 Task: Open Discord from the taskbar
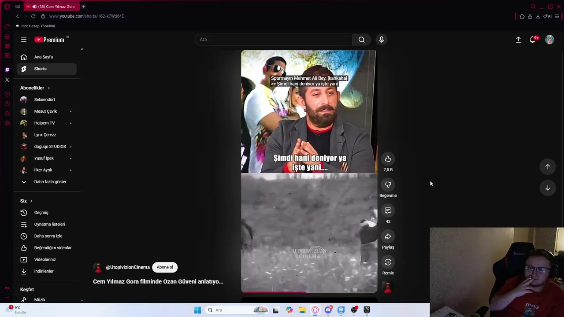[x=328, y=310]
